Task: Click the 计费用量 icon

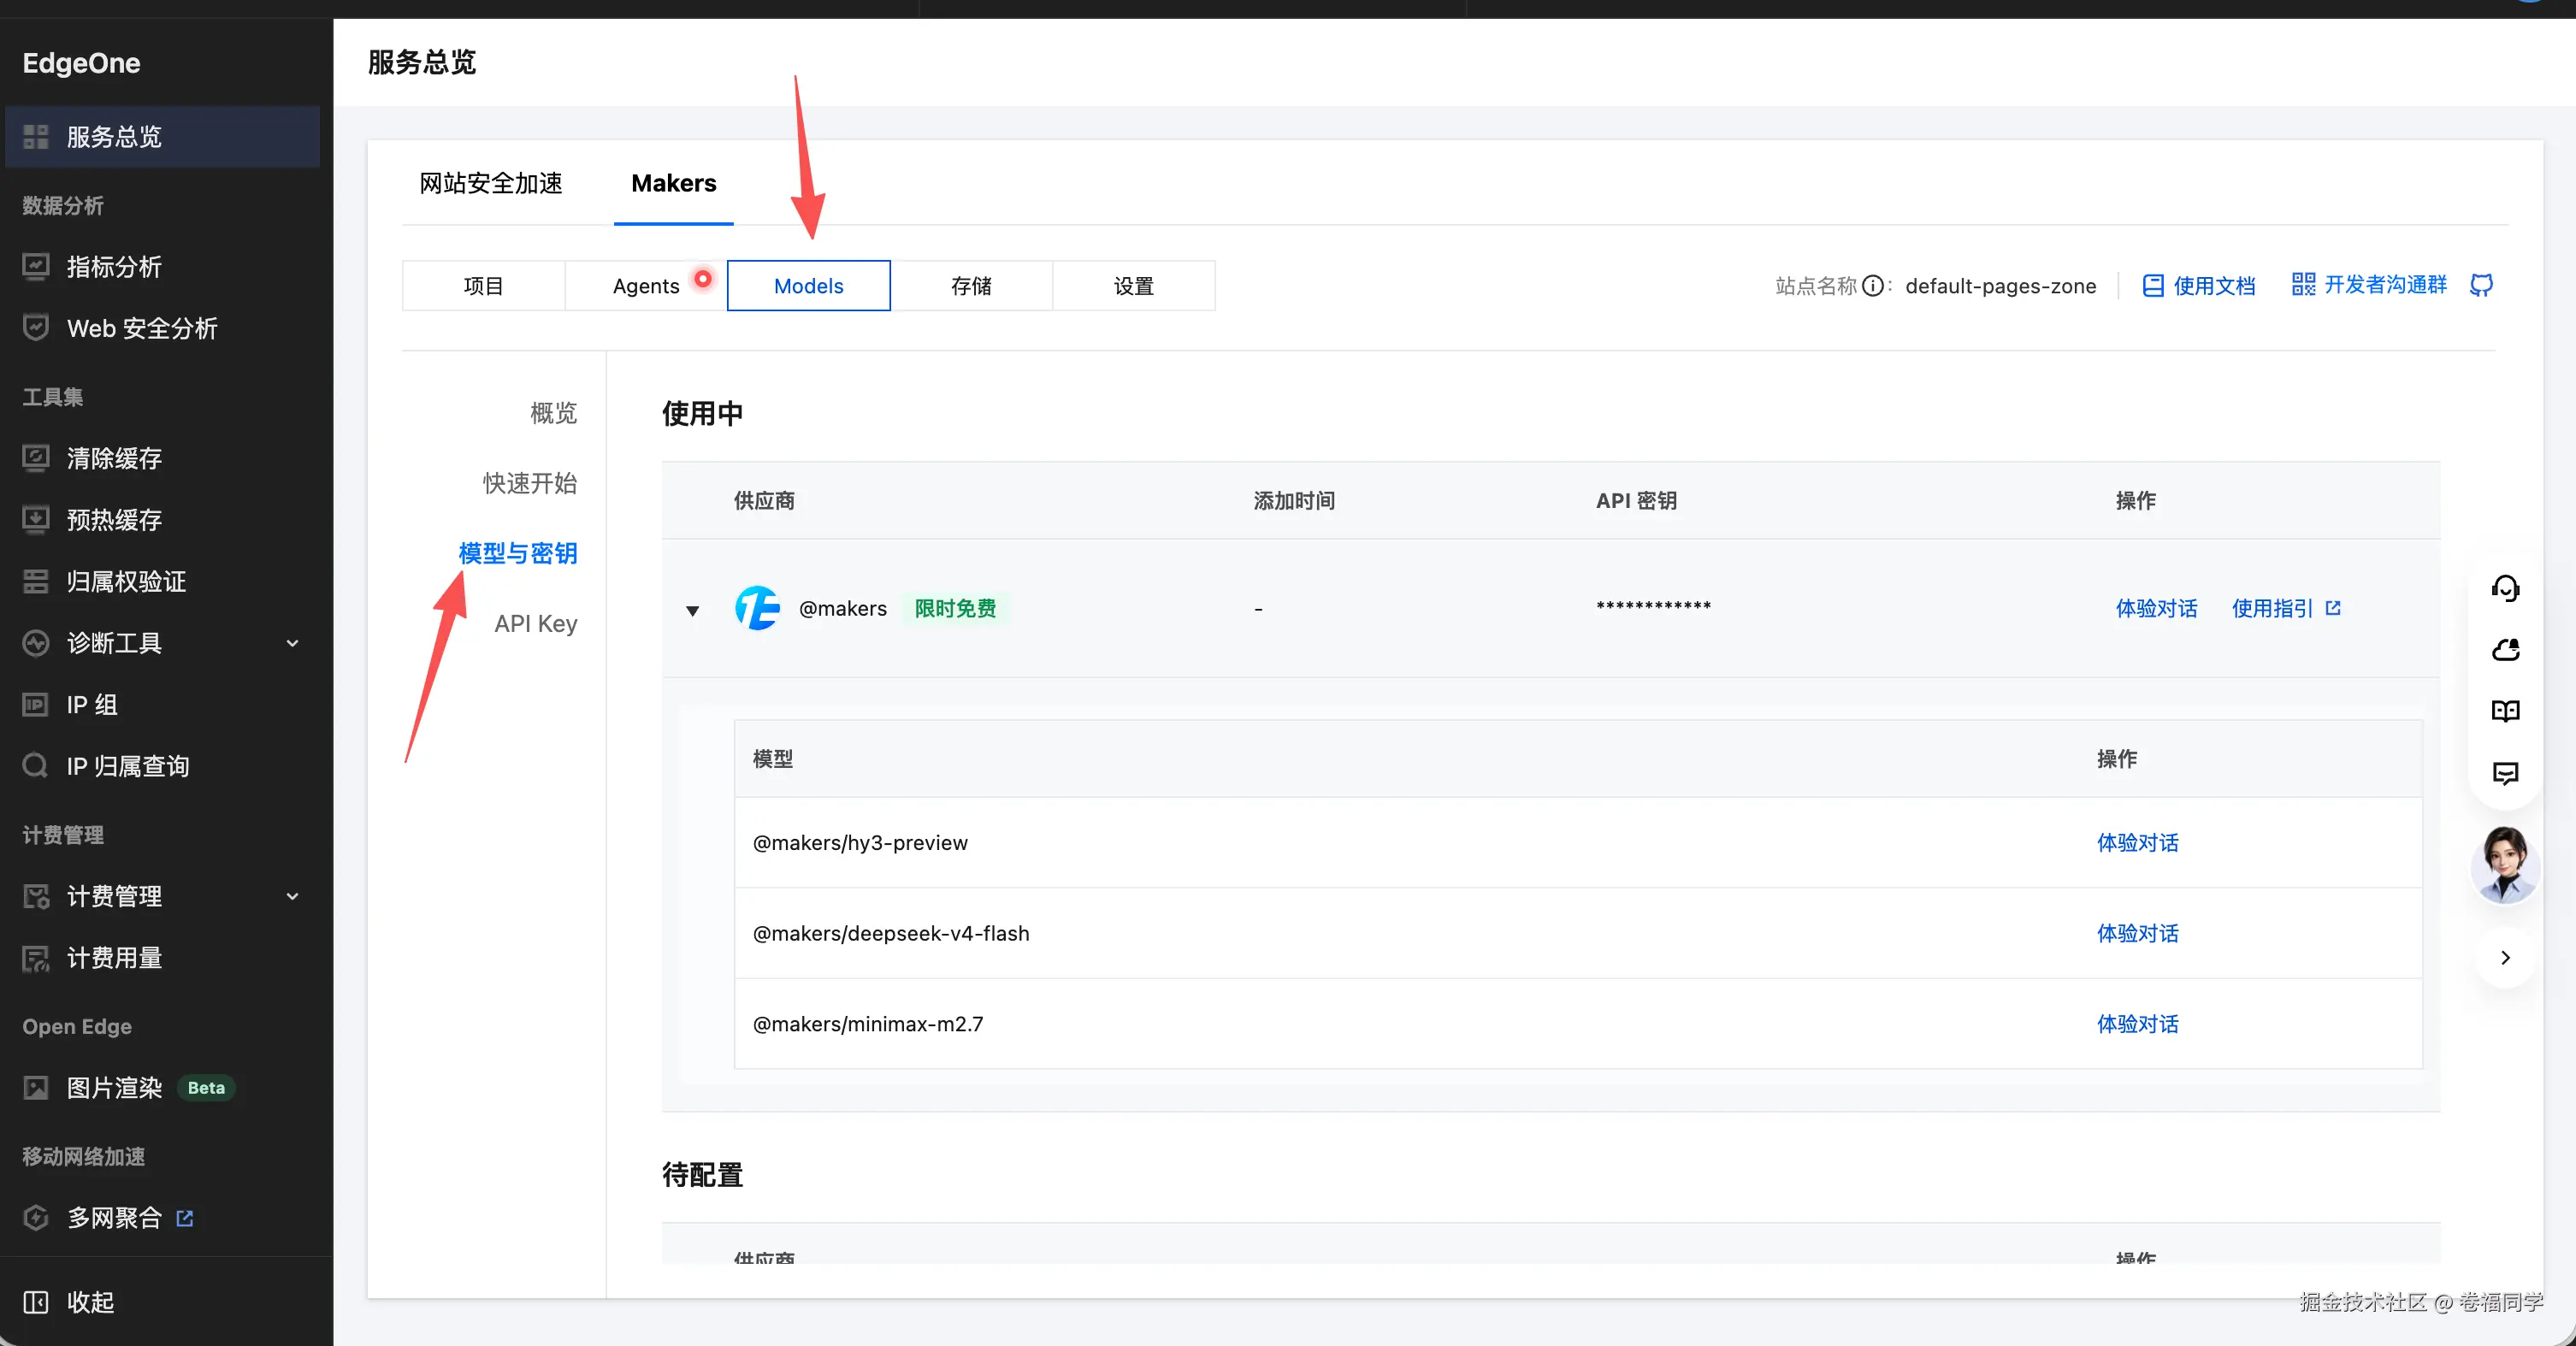Action: tap(36, 958)
